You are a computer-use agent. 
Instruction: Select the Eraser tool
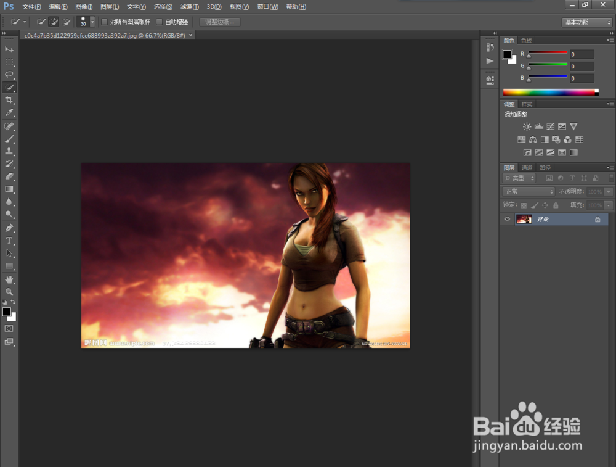pyautogui.click(x=9, y=176)
